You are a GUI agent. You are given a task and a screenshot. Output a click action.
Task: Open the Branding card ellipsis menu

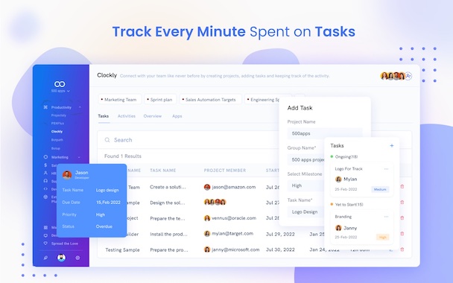[386, 217]
